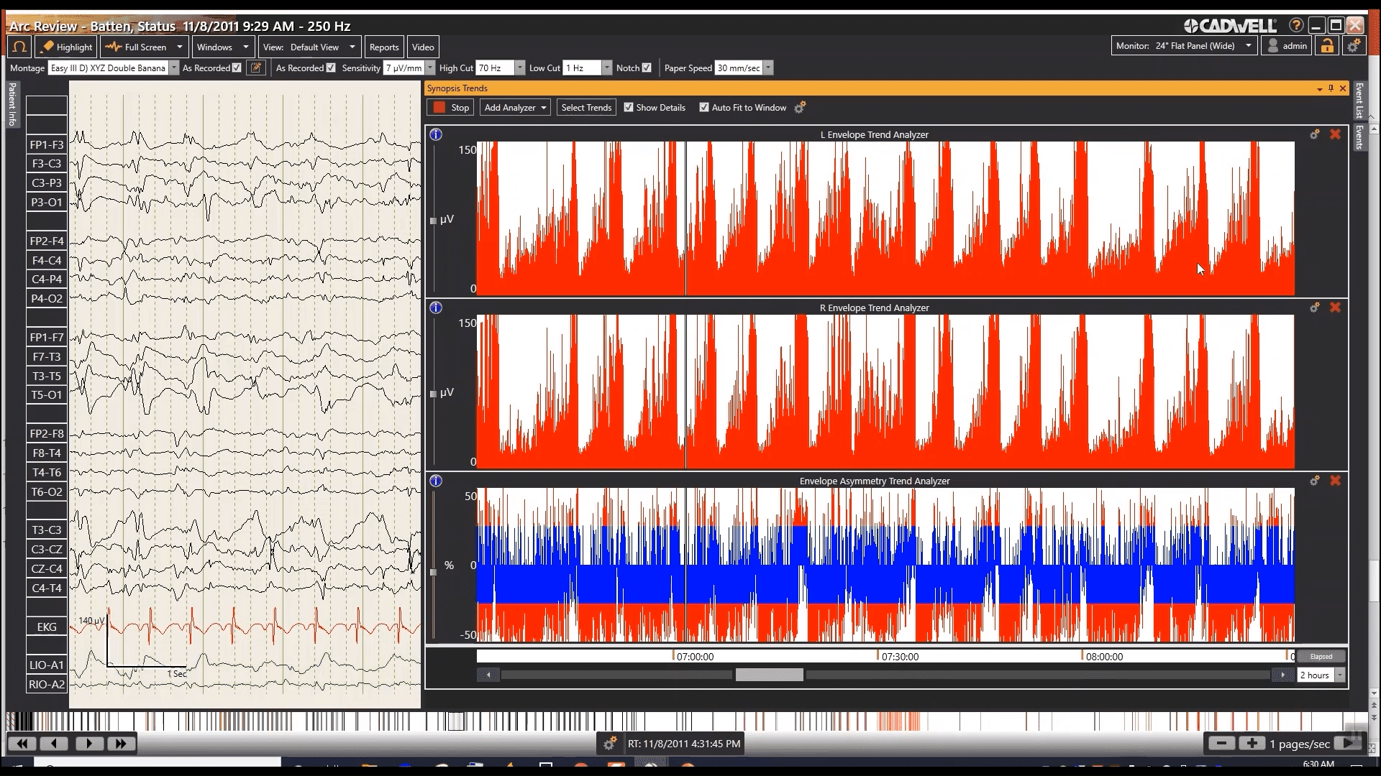Click the Select Trends button
The image size is (1381, 776).
(x=586, y=108)
